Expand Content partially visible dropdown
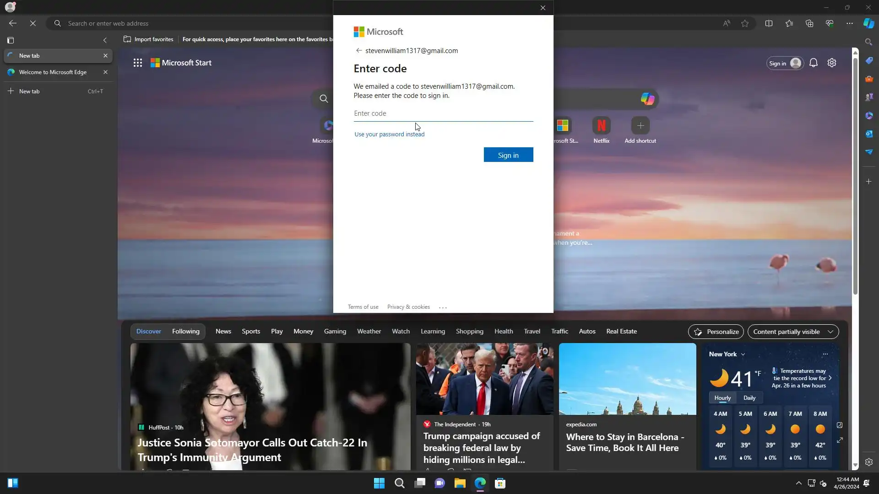The height and width of the screenshot is (494, 879). point(793,332)
